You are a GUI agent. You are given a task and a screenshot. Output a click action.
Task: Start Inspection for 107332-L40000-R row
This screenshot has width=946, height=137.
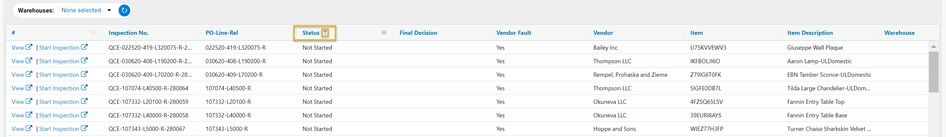[x=59, y=115]
